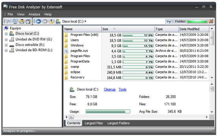Sort by the Date Modified column header
Viewport: 218px width, 137px height.
click(194, 29)
